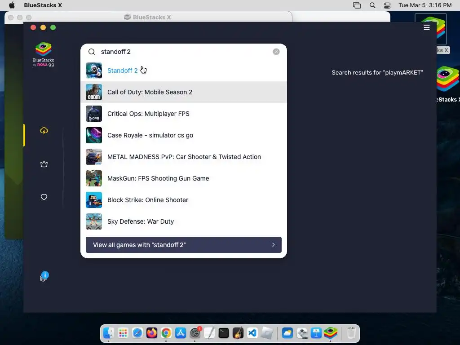The image size is (460, 345).
Task: Open the Apple menu
Action: [12, 5]
